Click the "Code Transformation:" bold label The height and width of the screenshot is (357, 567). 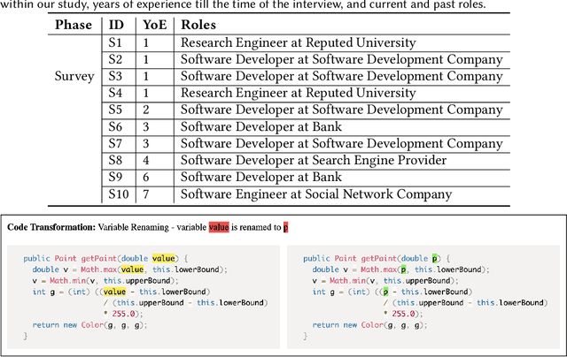point(50,227)
